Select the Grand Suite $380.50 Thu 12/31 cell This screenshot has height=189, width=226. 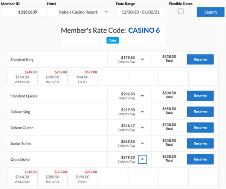52,178
